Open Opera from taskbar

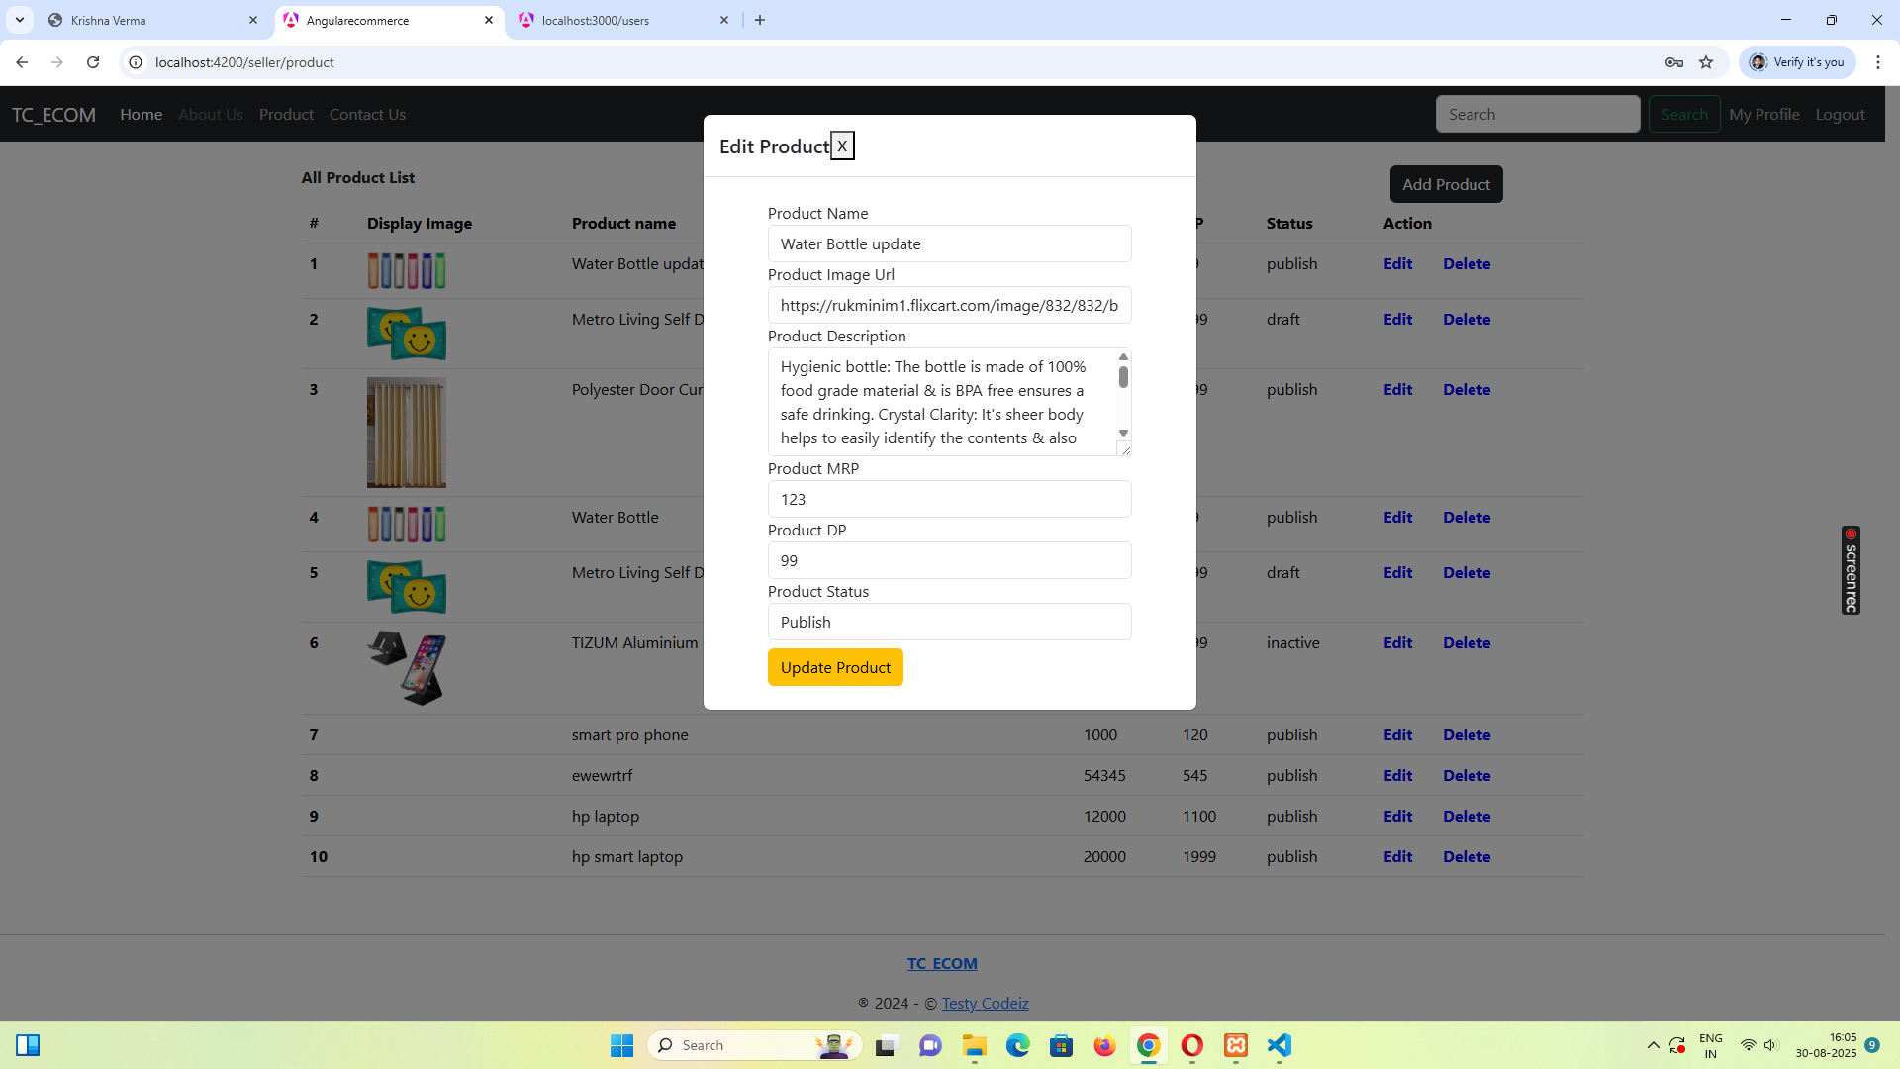1192,1045
